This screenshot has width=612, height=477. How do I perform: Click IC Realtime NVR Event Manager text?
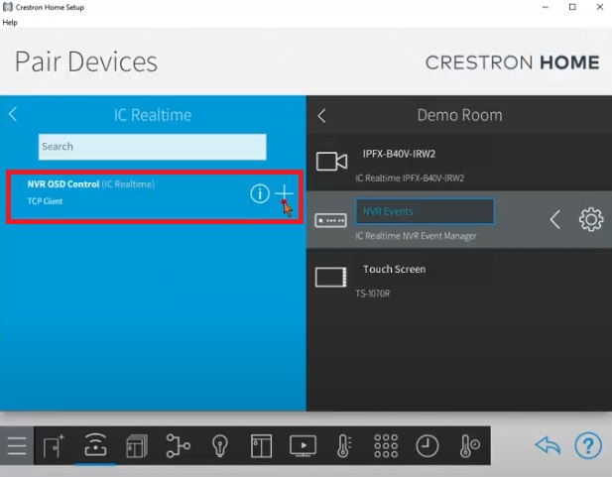(416, 236)
